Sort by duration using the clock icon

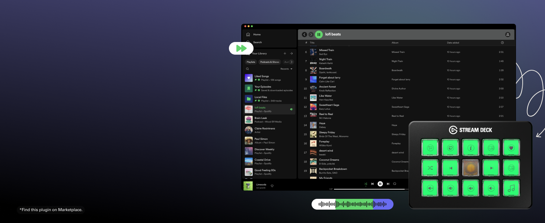click(502, 43)
